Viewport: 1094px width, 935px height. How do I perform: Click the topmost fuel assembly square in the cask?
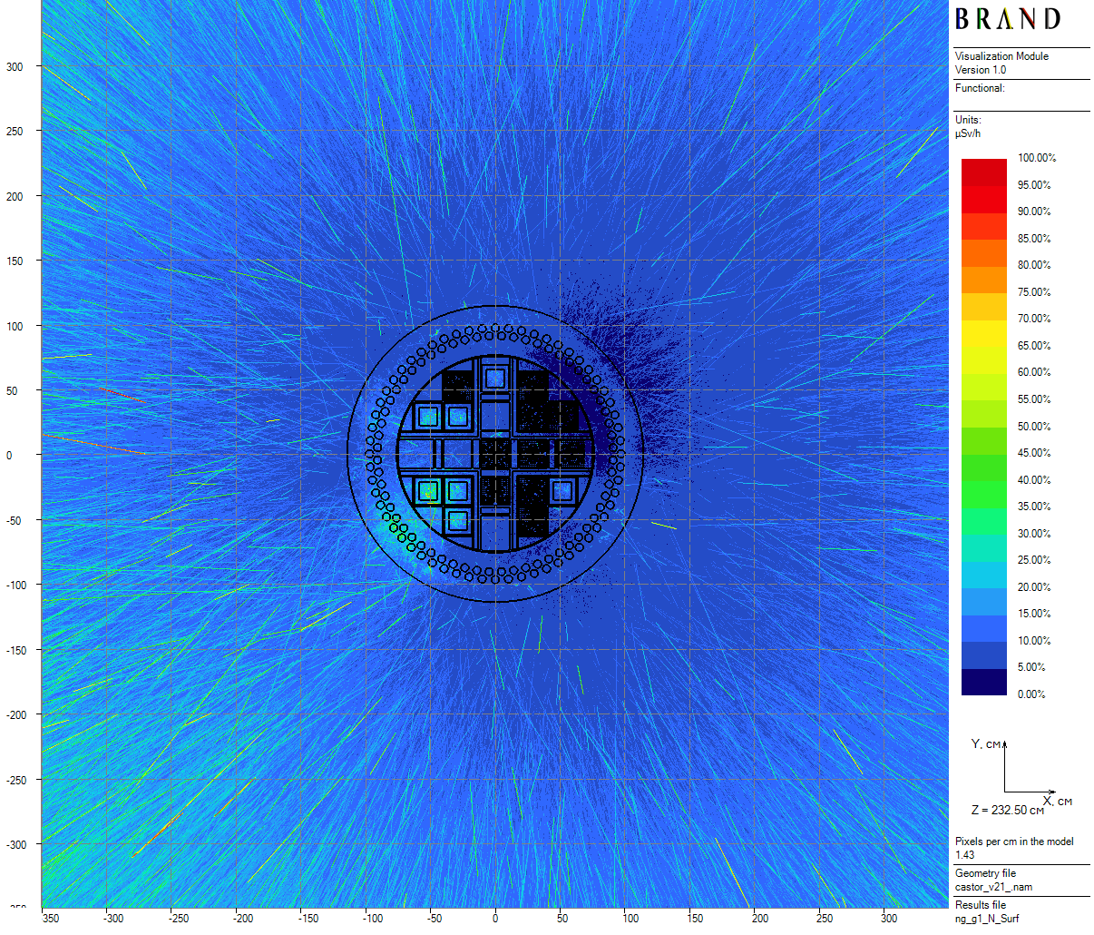494,378
